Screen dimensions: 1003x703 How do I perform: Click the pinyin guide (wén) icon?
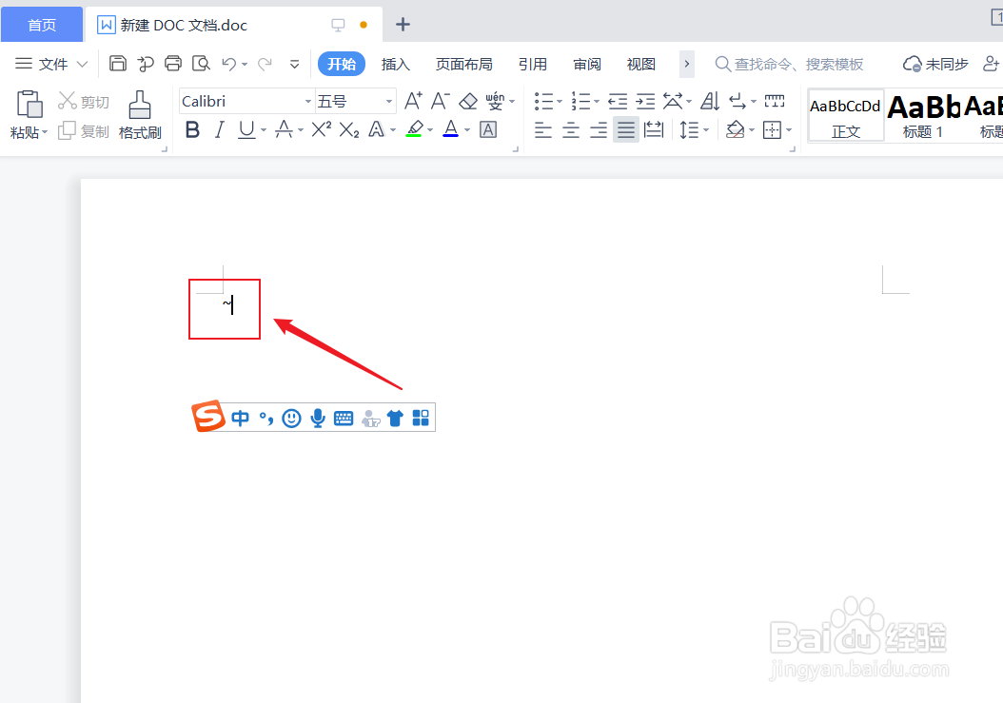[495, 101]
